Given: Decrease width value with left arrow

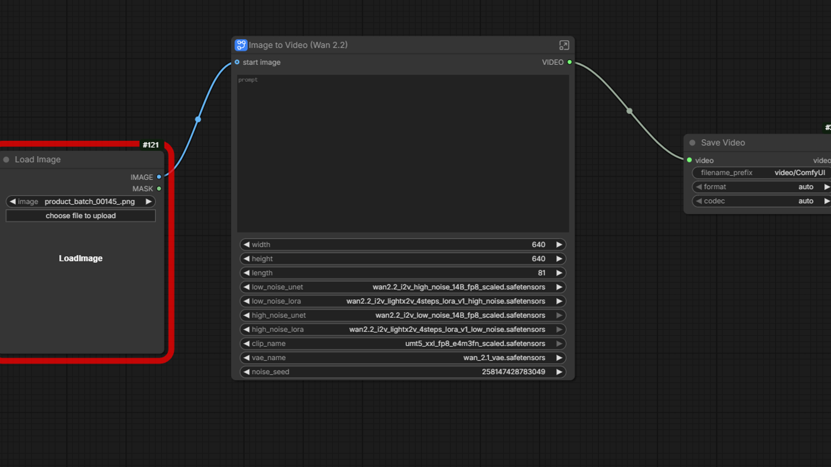Looking at the screenshot, I should coord(247,245).
